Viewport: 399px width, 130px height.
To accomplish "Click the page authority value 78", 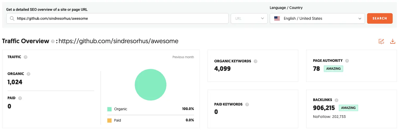I will point(316,69).
